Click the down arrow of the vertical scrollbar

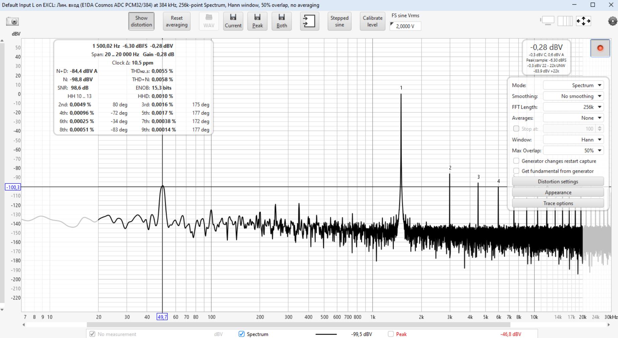[2, 310]
